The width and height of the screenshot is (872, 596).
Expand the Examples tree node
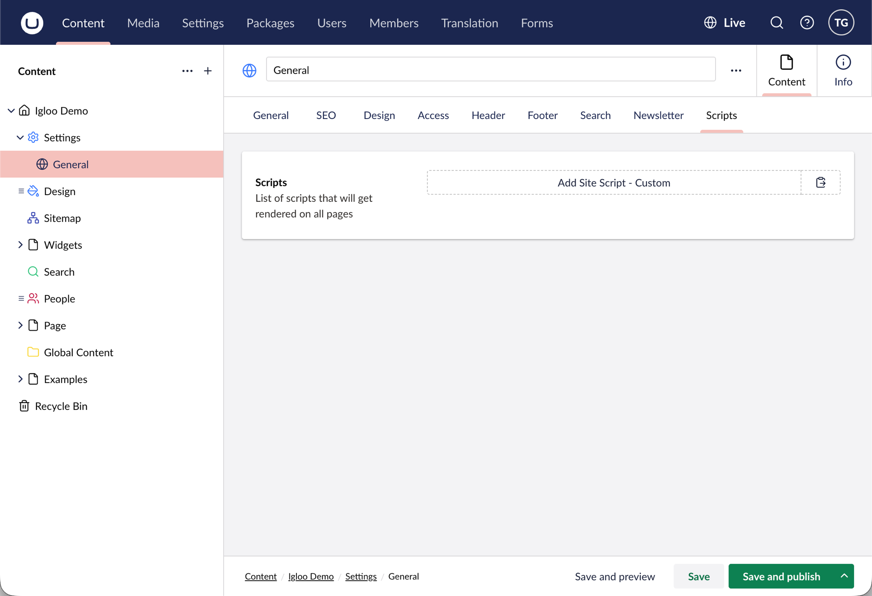click(x=20, y=379)
